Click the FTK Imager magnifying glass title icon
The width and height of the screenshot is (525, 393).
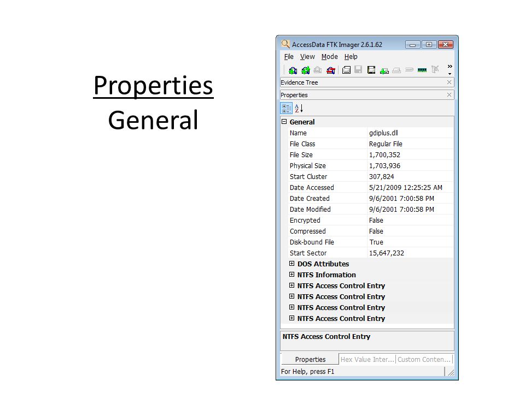[x=285, y=44]
